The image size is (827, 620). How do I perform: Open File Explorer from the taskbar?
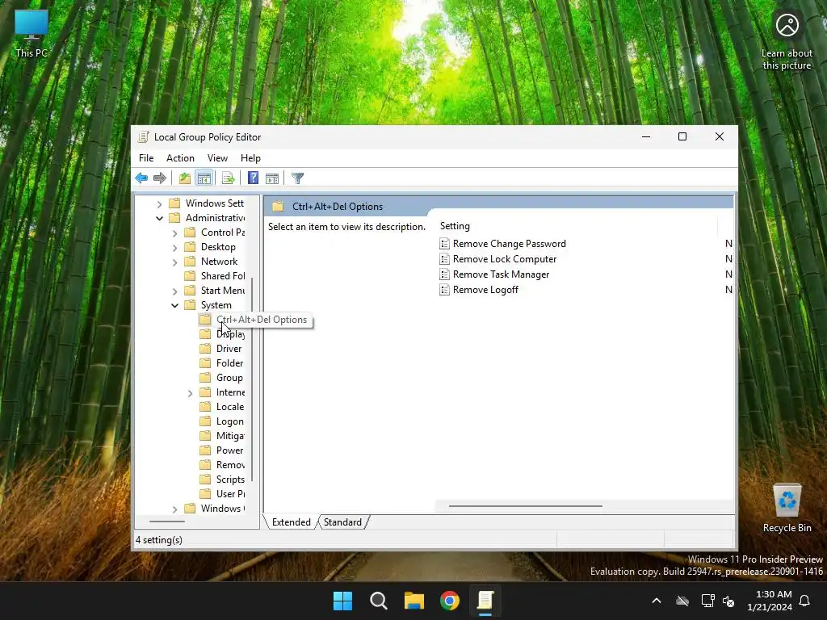coord(414,601)
